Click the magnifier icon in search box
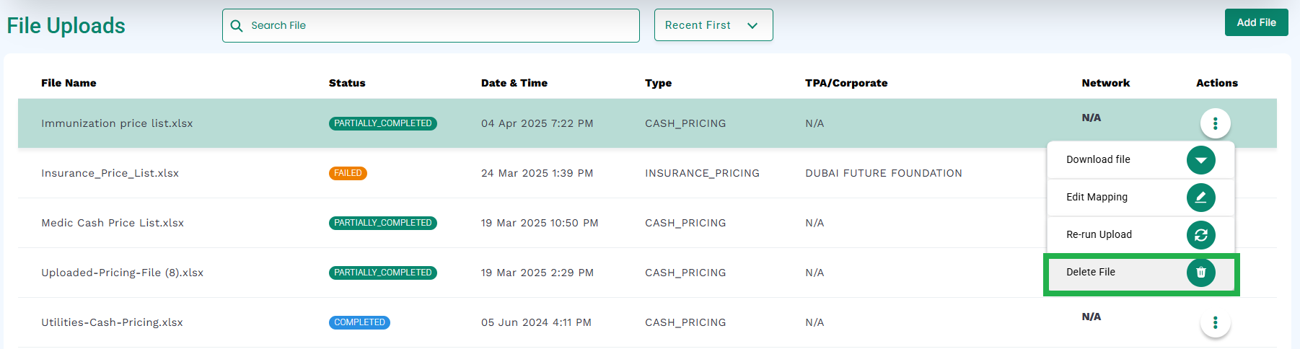Screen dimensions: 1300x349 [x=237, y=26]
